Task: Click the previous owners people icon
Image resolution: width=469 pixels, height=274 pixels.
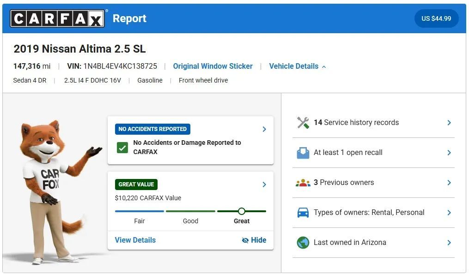Action: point(303,183)
